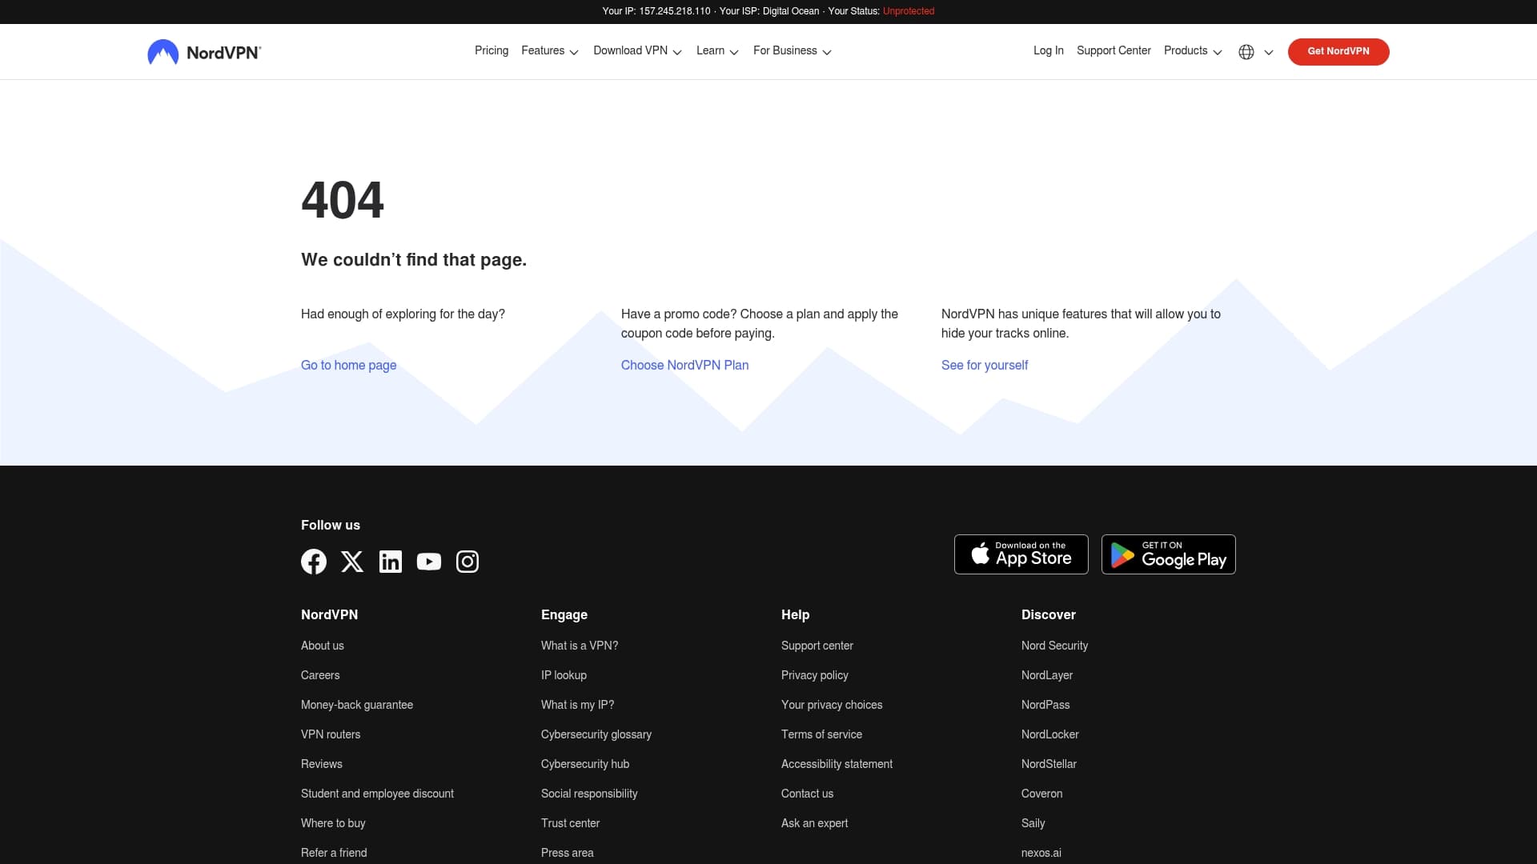Expand the Download VPN dropdown
The height and width of the screenshot is (864, 1537).
click(x=638, y=51)
